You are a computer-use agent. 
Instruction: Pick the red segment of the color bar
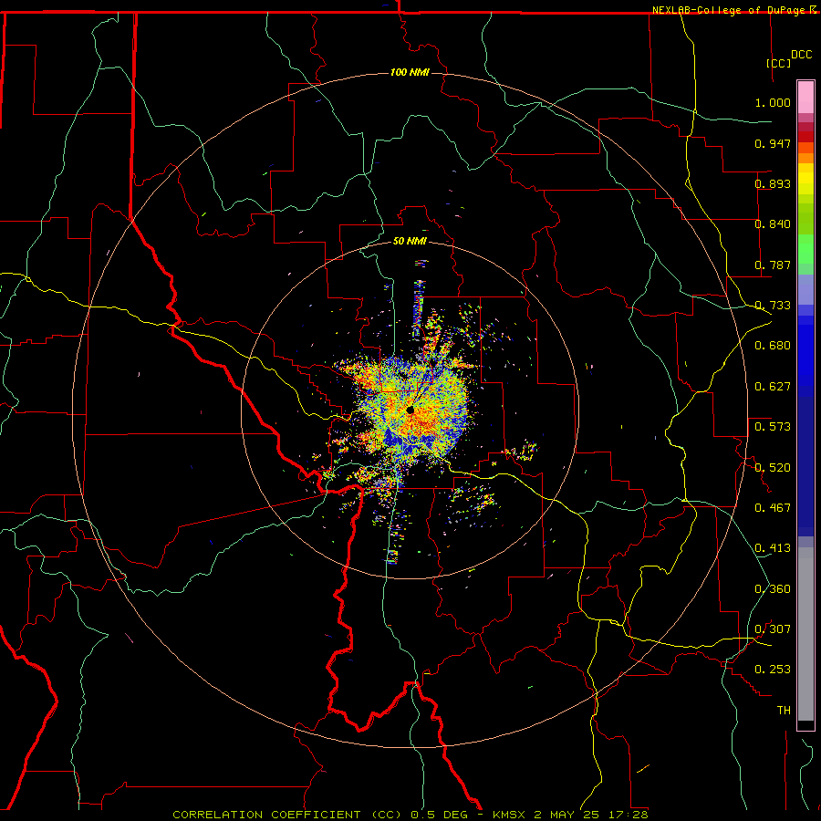(805, 137)
